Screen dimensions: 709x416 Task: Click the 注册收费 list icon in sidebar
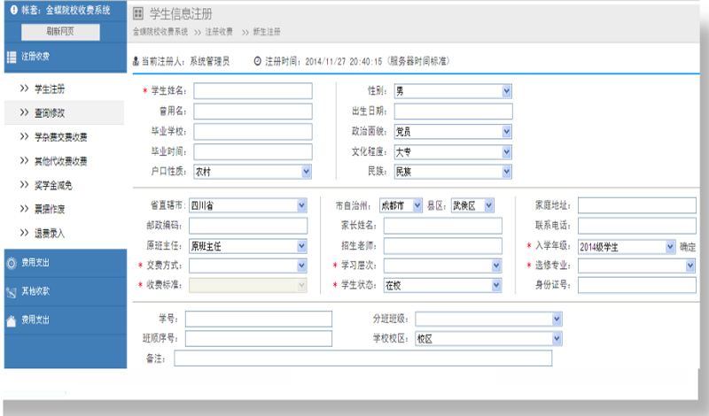[12, 57]
